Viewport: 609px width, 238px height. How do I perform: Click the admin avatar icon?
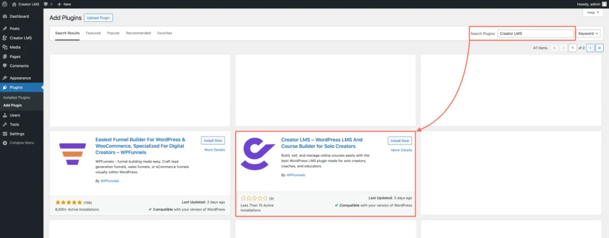pyautogui.click(x=604, y=4)
